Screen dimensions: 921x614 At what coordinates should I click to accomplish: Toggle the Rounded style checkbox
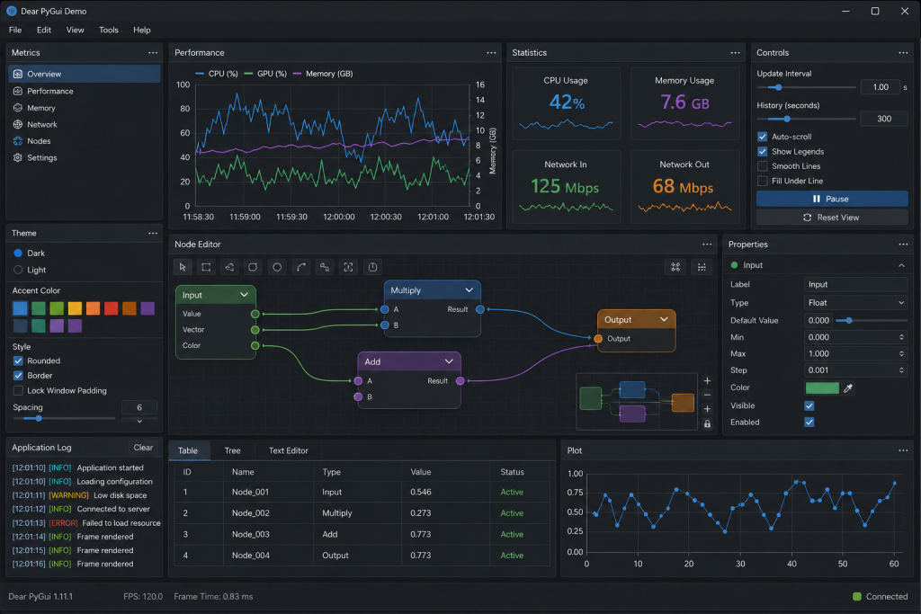pos(18,361)
